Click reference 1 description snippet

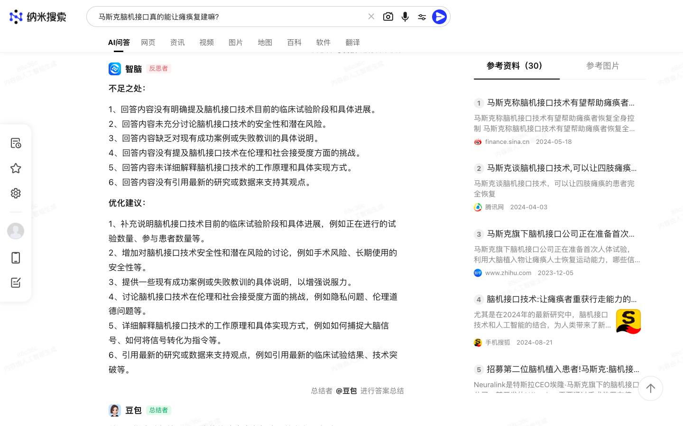pyautogui.click(x=554, y=123)
